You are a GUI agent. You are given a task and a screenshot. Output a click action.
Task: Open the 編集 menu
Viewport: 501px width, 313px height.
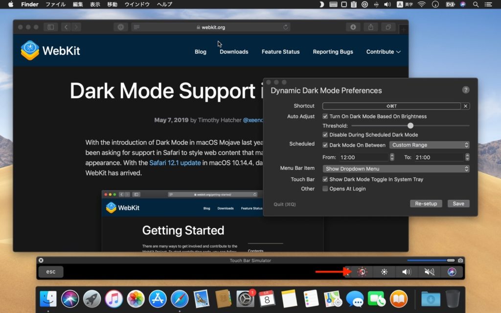pos(78,4)
